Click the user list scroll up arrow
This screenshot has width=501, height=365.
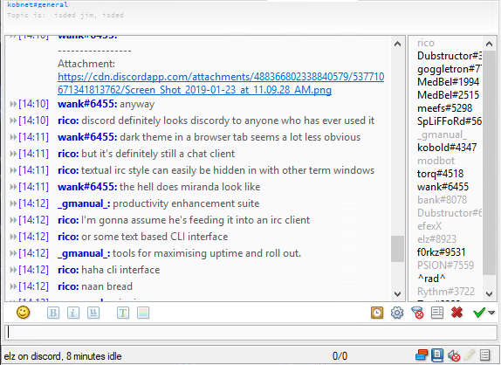489,44
